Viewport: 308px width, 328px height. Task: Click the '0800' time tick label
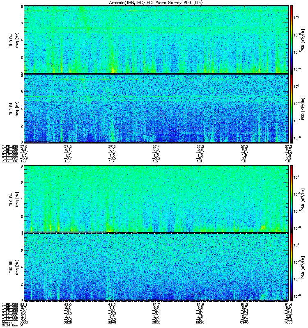pyautogui.click(x=24, y=322)
